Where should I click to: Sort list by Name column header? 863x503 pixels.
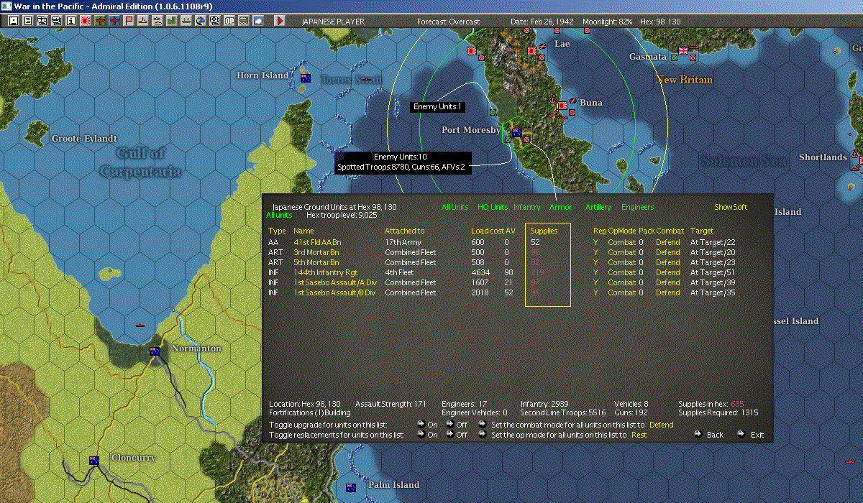(x=303, y=231)
